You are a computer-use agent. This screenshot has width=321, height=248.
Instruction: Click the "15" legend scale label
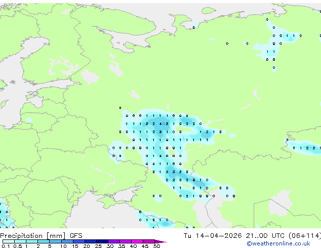[75, 246]
